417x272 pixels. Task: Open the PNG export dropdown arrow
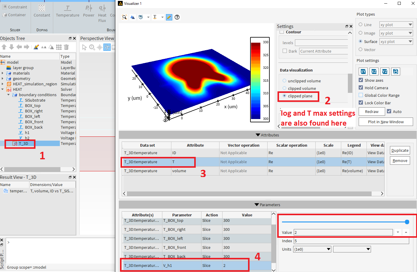coord(148,17)
